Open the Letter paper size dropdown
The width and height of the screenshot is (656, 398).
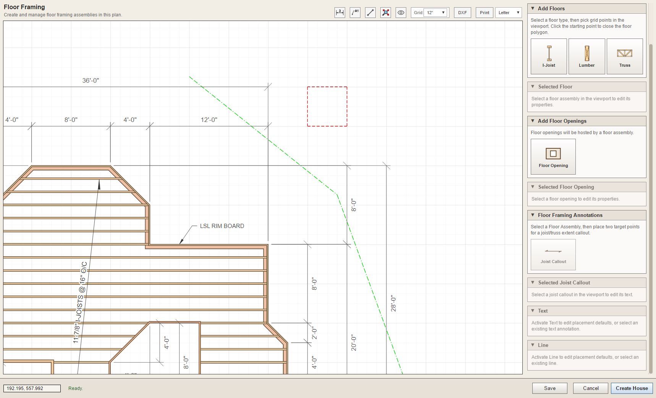tap(509, 13)
